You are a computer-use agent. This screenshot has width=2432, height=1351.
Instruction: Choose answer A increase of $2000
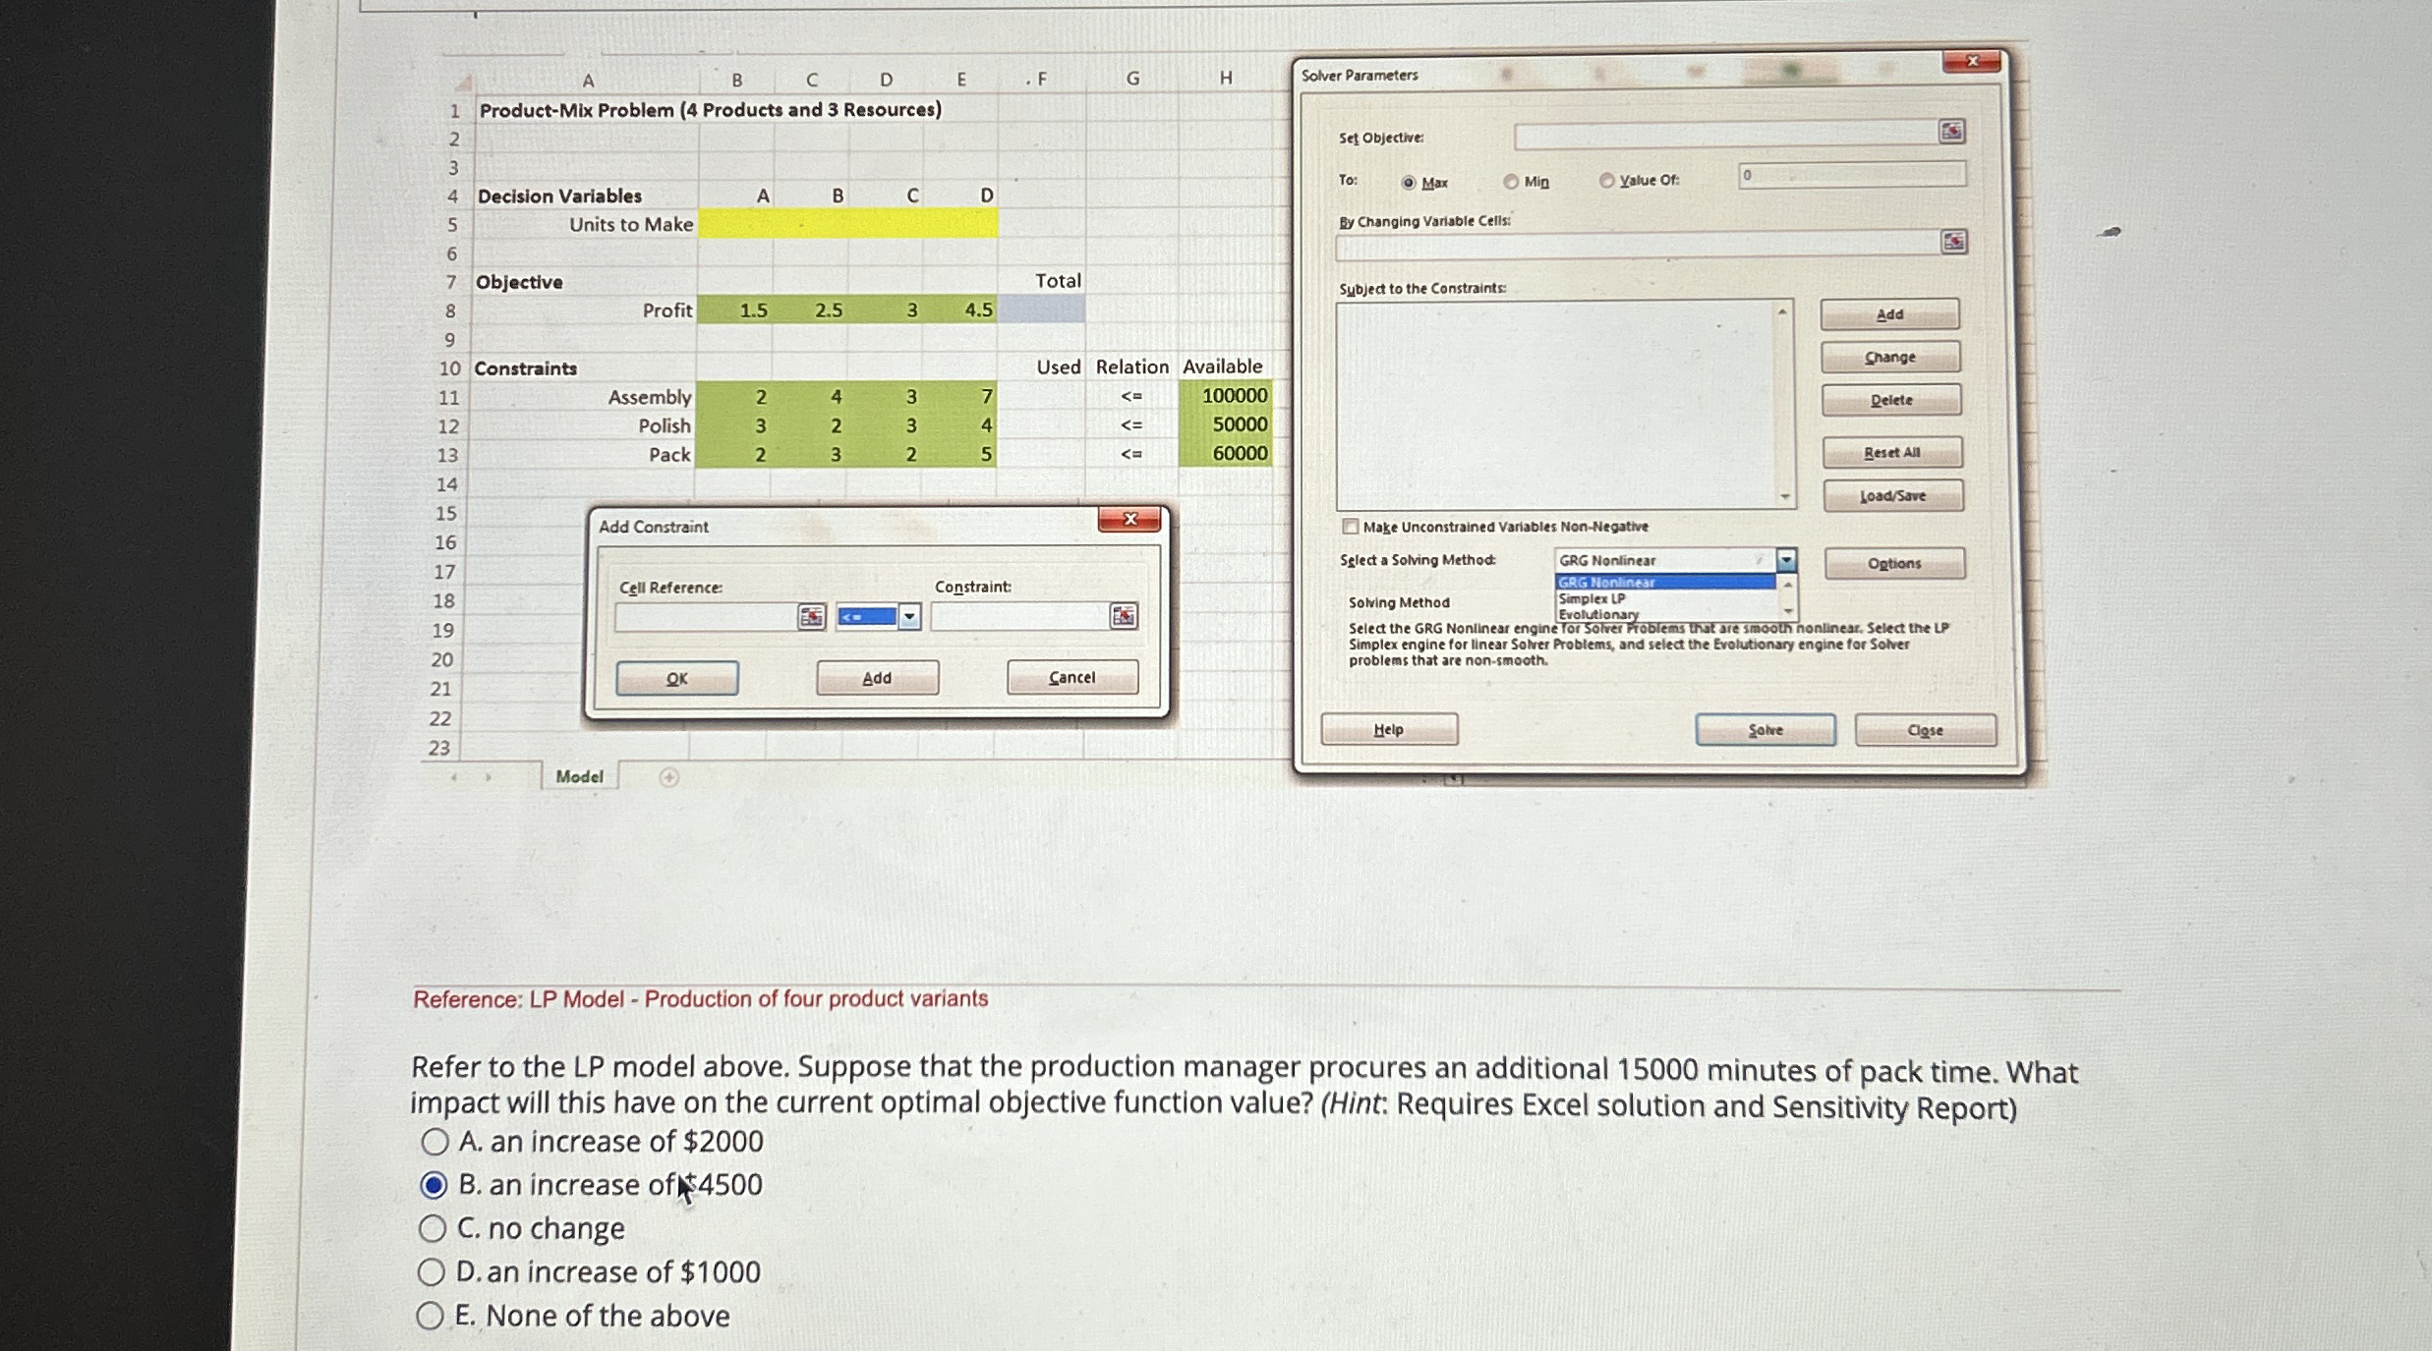[x=434, y=1142]
